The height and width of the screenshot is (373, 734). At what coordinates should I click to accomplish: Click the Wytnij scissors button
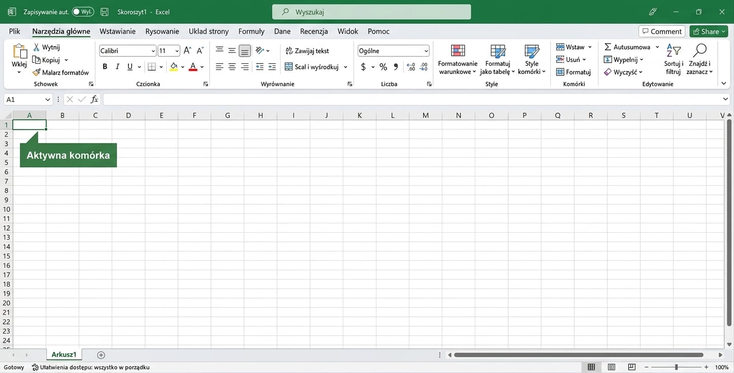(x=47, y=47)
